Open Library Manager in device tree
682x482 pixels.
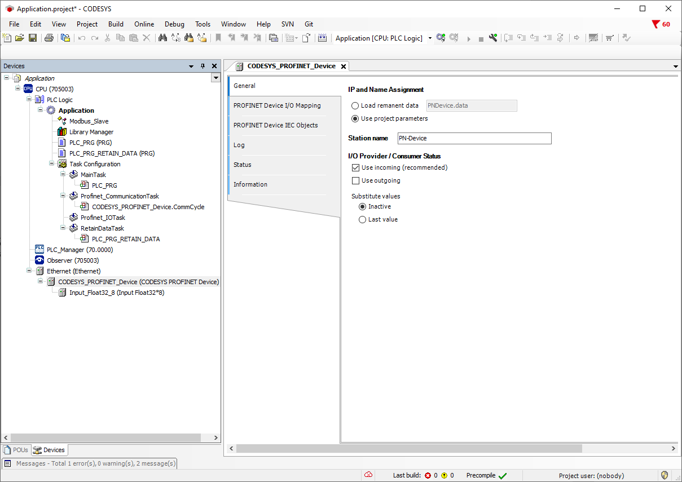click(x=91, y=132)
